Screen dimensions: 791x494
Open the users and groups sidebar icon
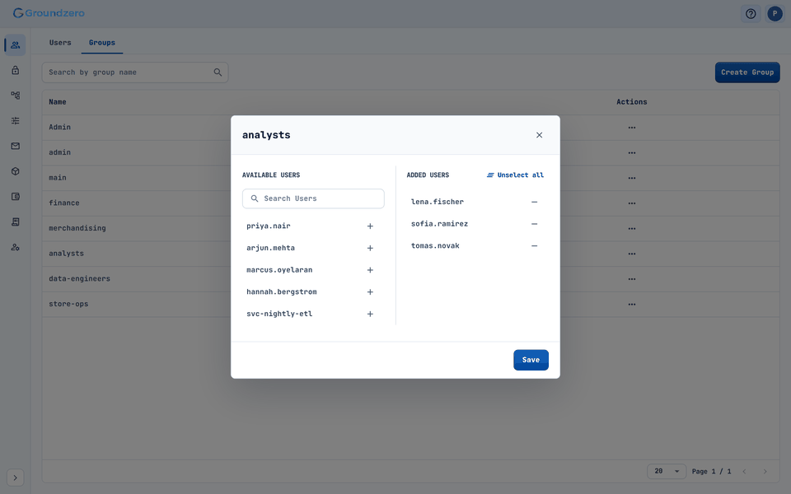[15, 44]
